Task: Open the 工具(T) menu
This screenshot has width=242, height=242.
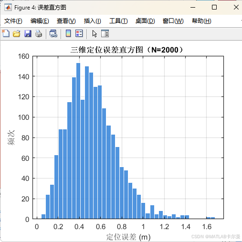Action: pos(118,21)
